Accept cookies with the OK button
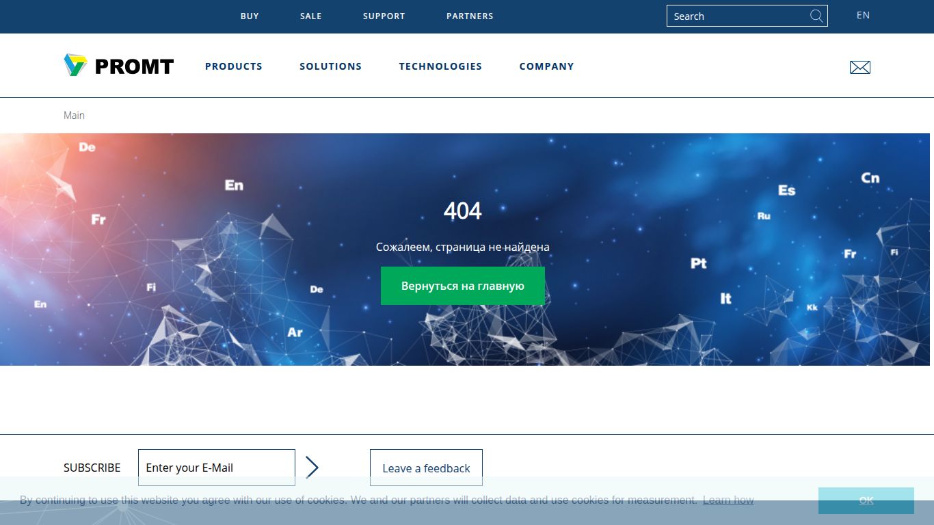The width and height of the screenshot is (934, 525). coord(866,500)
